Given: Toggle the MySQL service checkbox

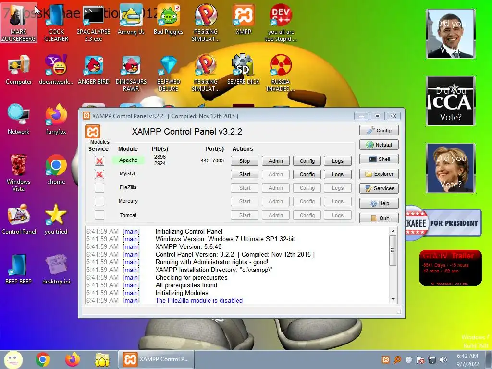Looking at the screenshot, I should 99,174.
